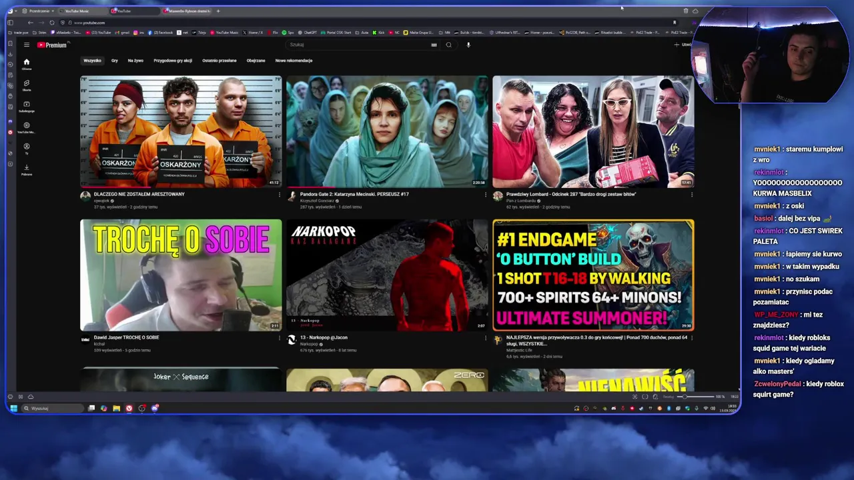Select the Przygodowe gry akcji chip
This screenshot has width=854, height=480.
coord(173,61)
